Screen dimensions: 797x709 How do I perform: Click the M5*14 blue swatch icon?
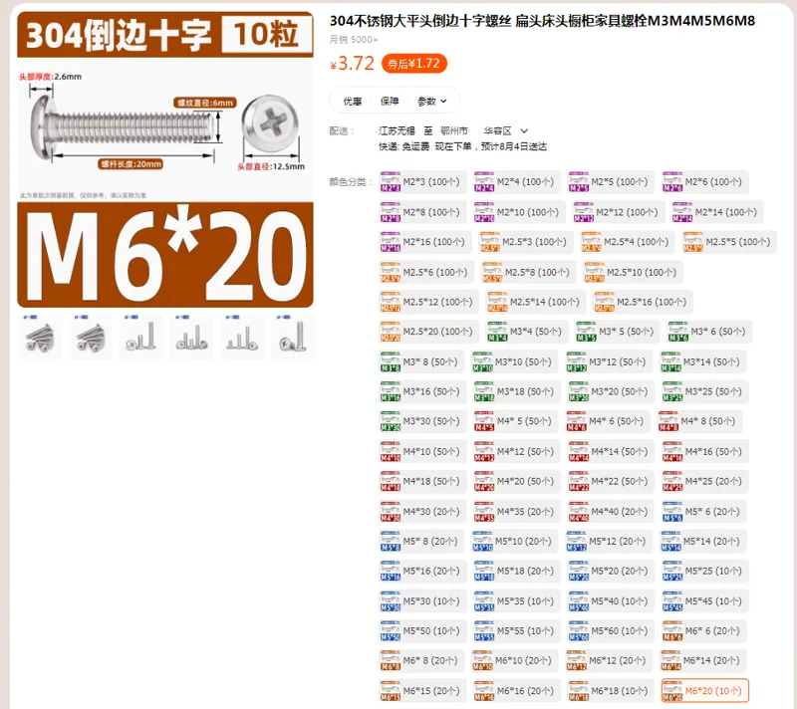point(670,542)
